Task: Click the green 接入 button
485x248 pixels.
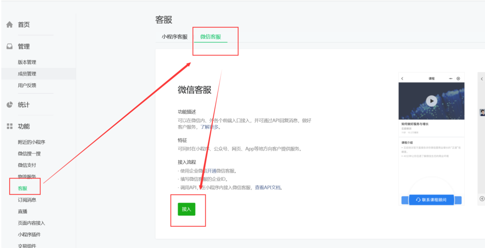Action: click(x=187, y=209)
